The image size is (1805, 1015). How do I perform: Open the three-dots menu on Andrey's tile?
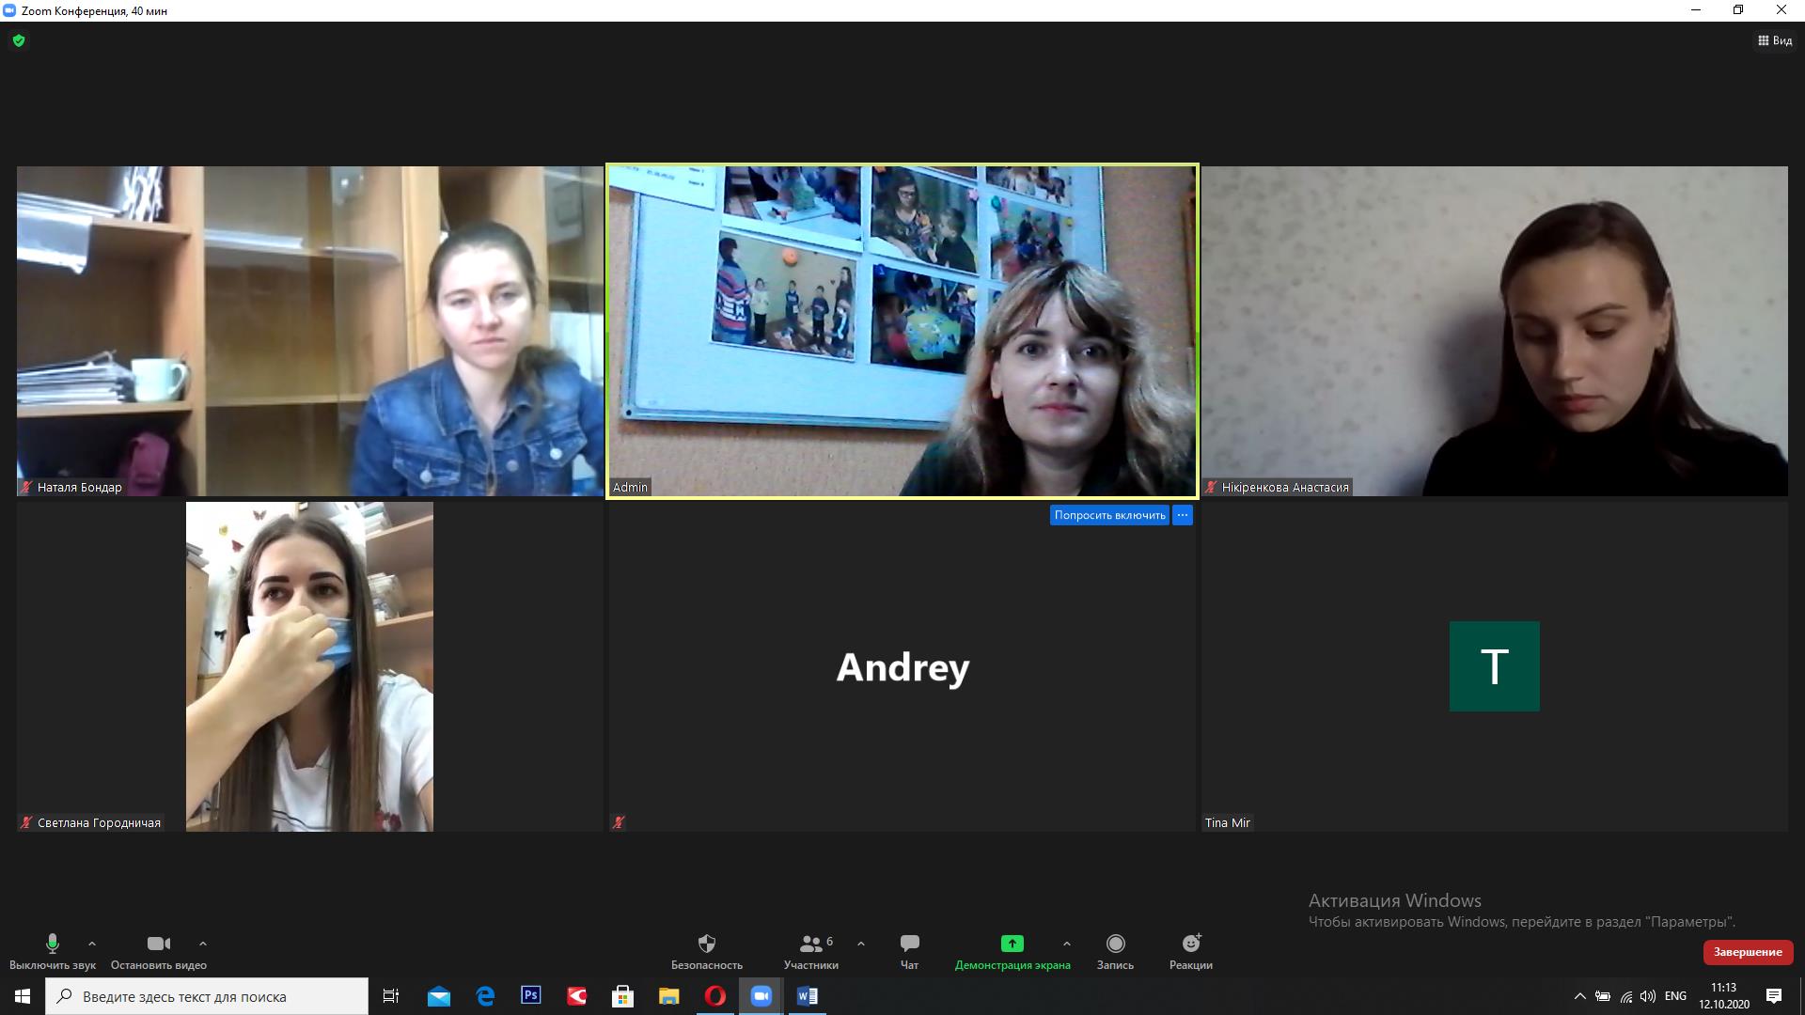1183,515
